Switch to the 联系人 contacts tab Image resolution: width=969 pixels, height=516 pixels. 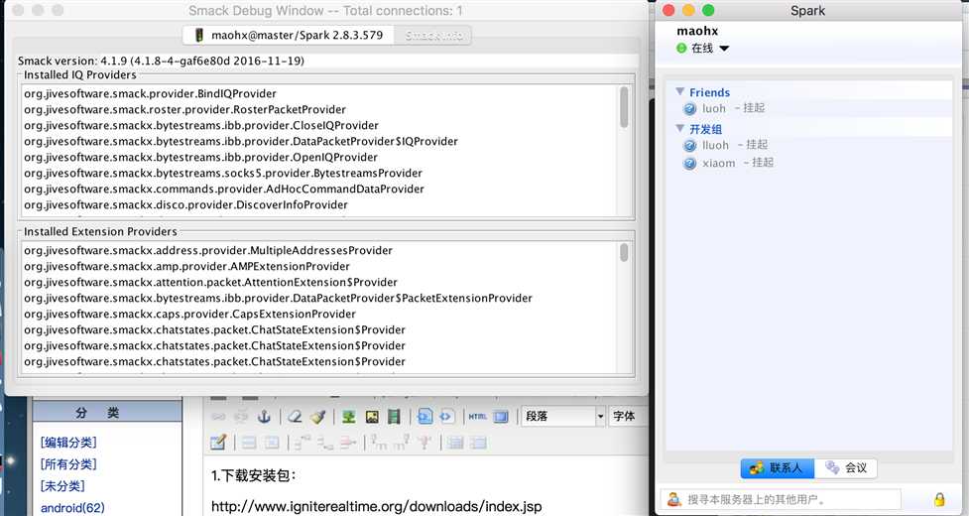[x=778, y=467]
